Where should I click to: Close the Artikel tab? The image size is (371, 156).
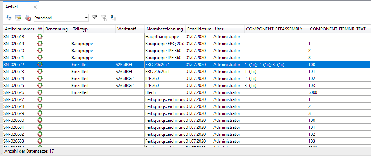click(x=35, y=7)
